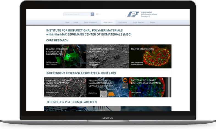Image resolution: width=216 pixels, height=130 pixels.
Task: Click the Technology Platform & Facilities banner image
Action: 107,109
